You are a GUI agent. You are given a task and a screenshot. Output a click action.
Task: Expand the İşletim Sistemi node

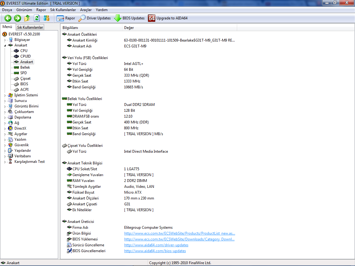[x=5, y=95]
